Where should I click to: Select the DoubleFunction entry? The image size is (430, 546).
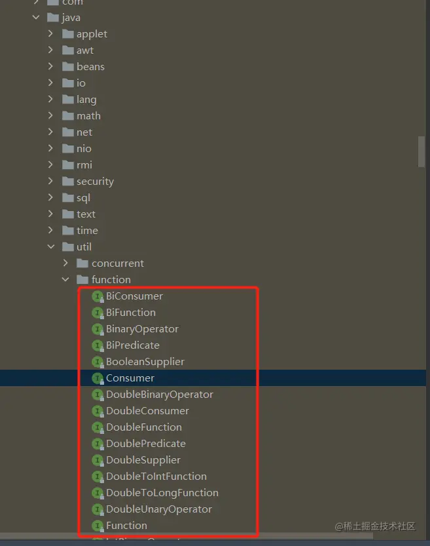point(144,427)
